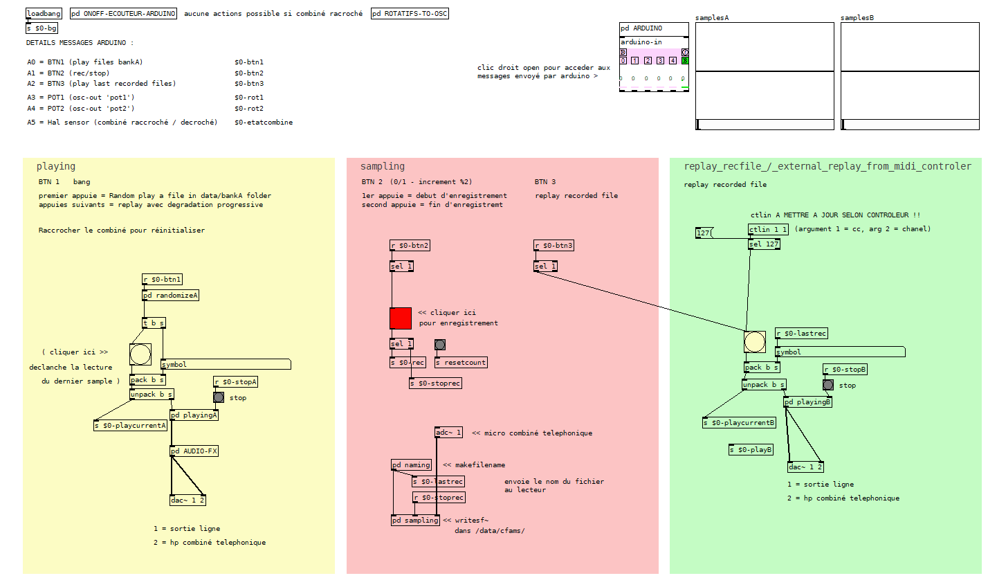Image resolution: width=997 pixels, height=587 pixels.
Task: Open the pd ONOFF-ECOUTEUR-ARDUINO subpatch
Action: [x=123, y=13]
